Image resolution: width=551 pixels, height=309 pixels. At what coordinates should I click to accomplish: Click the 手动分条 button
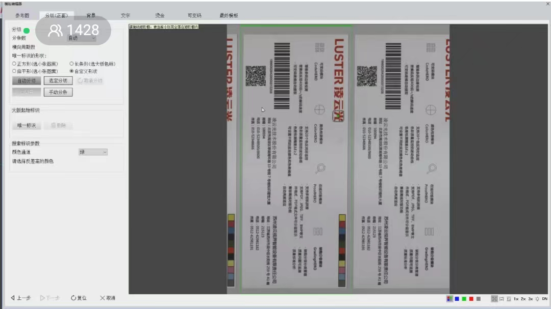[x=58, y=92]
